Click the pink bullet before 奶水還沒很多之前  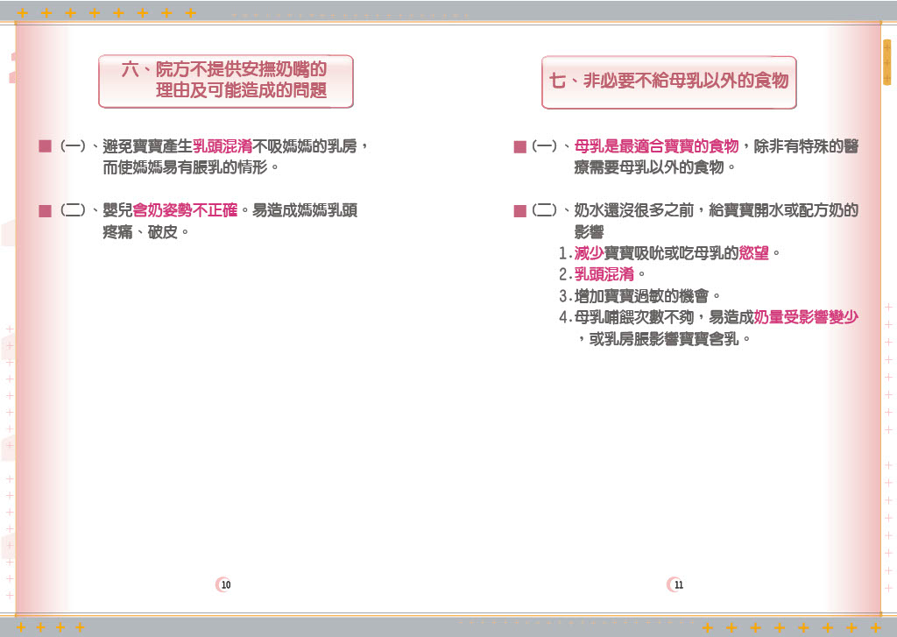pos(519,210)
